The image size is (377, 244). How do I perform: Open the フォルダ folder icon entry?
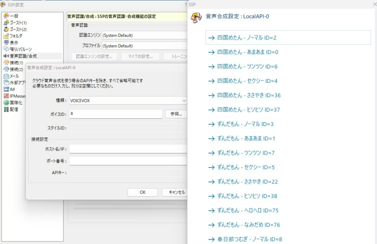tap(6, 36)
